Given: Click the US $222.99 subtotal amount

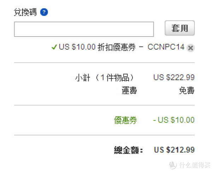Looking at the screenshot, I should (174, 77).
